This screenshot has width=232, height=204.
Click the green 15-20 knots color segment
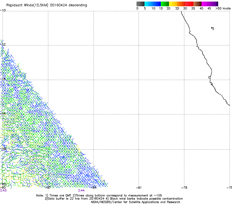coord(165,4)
